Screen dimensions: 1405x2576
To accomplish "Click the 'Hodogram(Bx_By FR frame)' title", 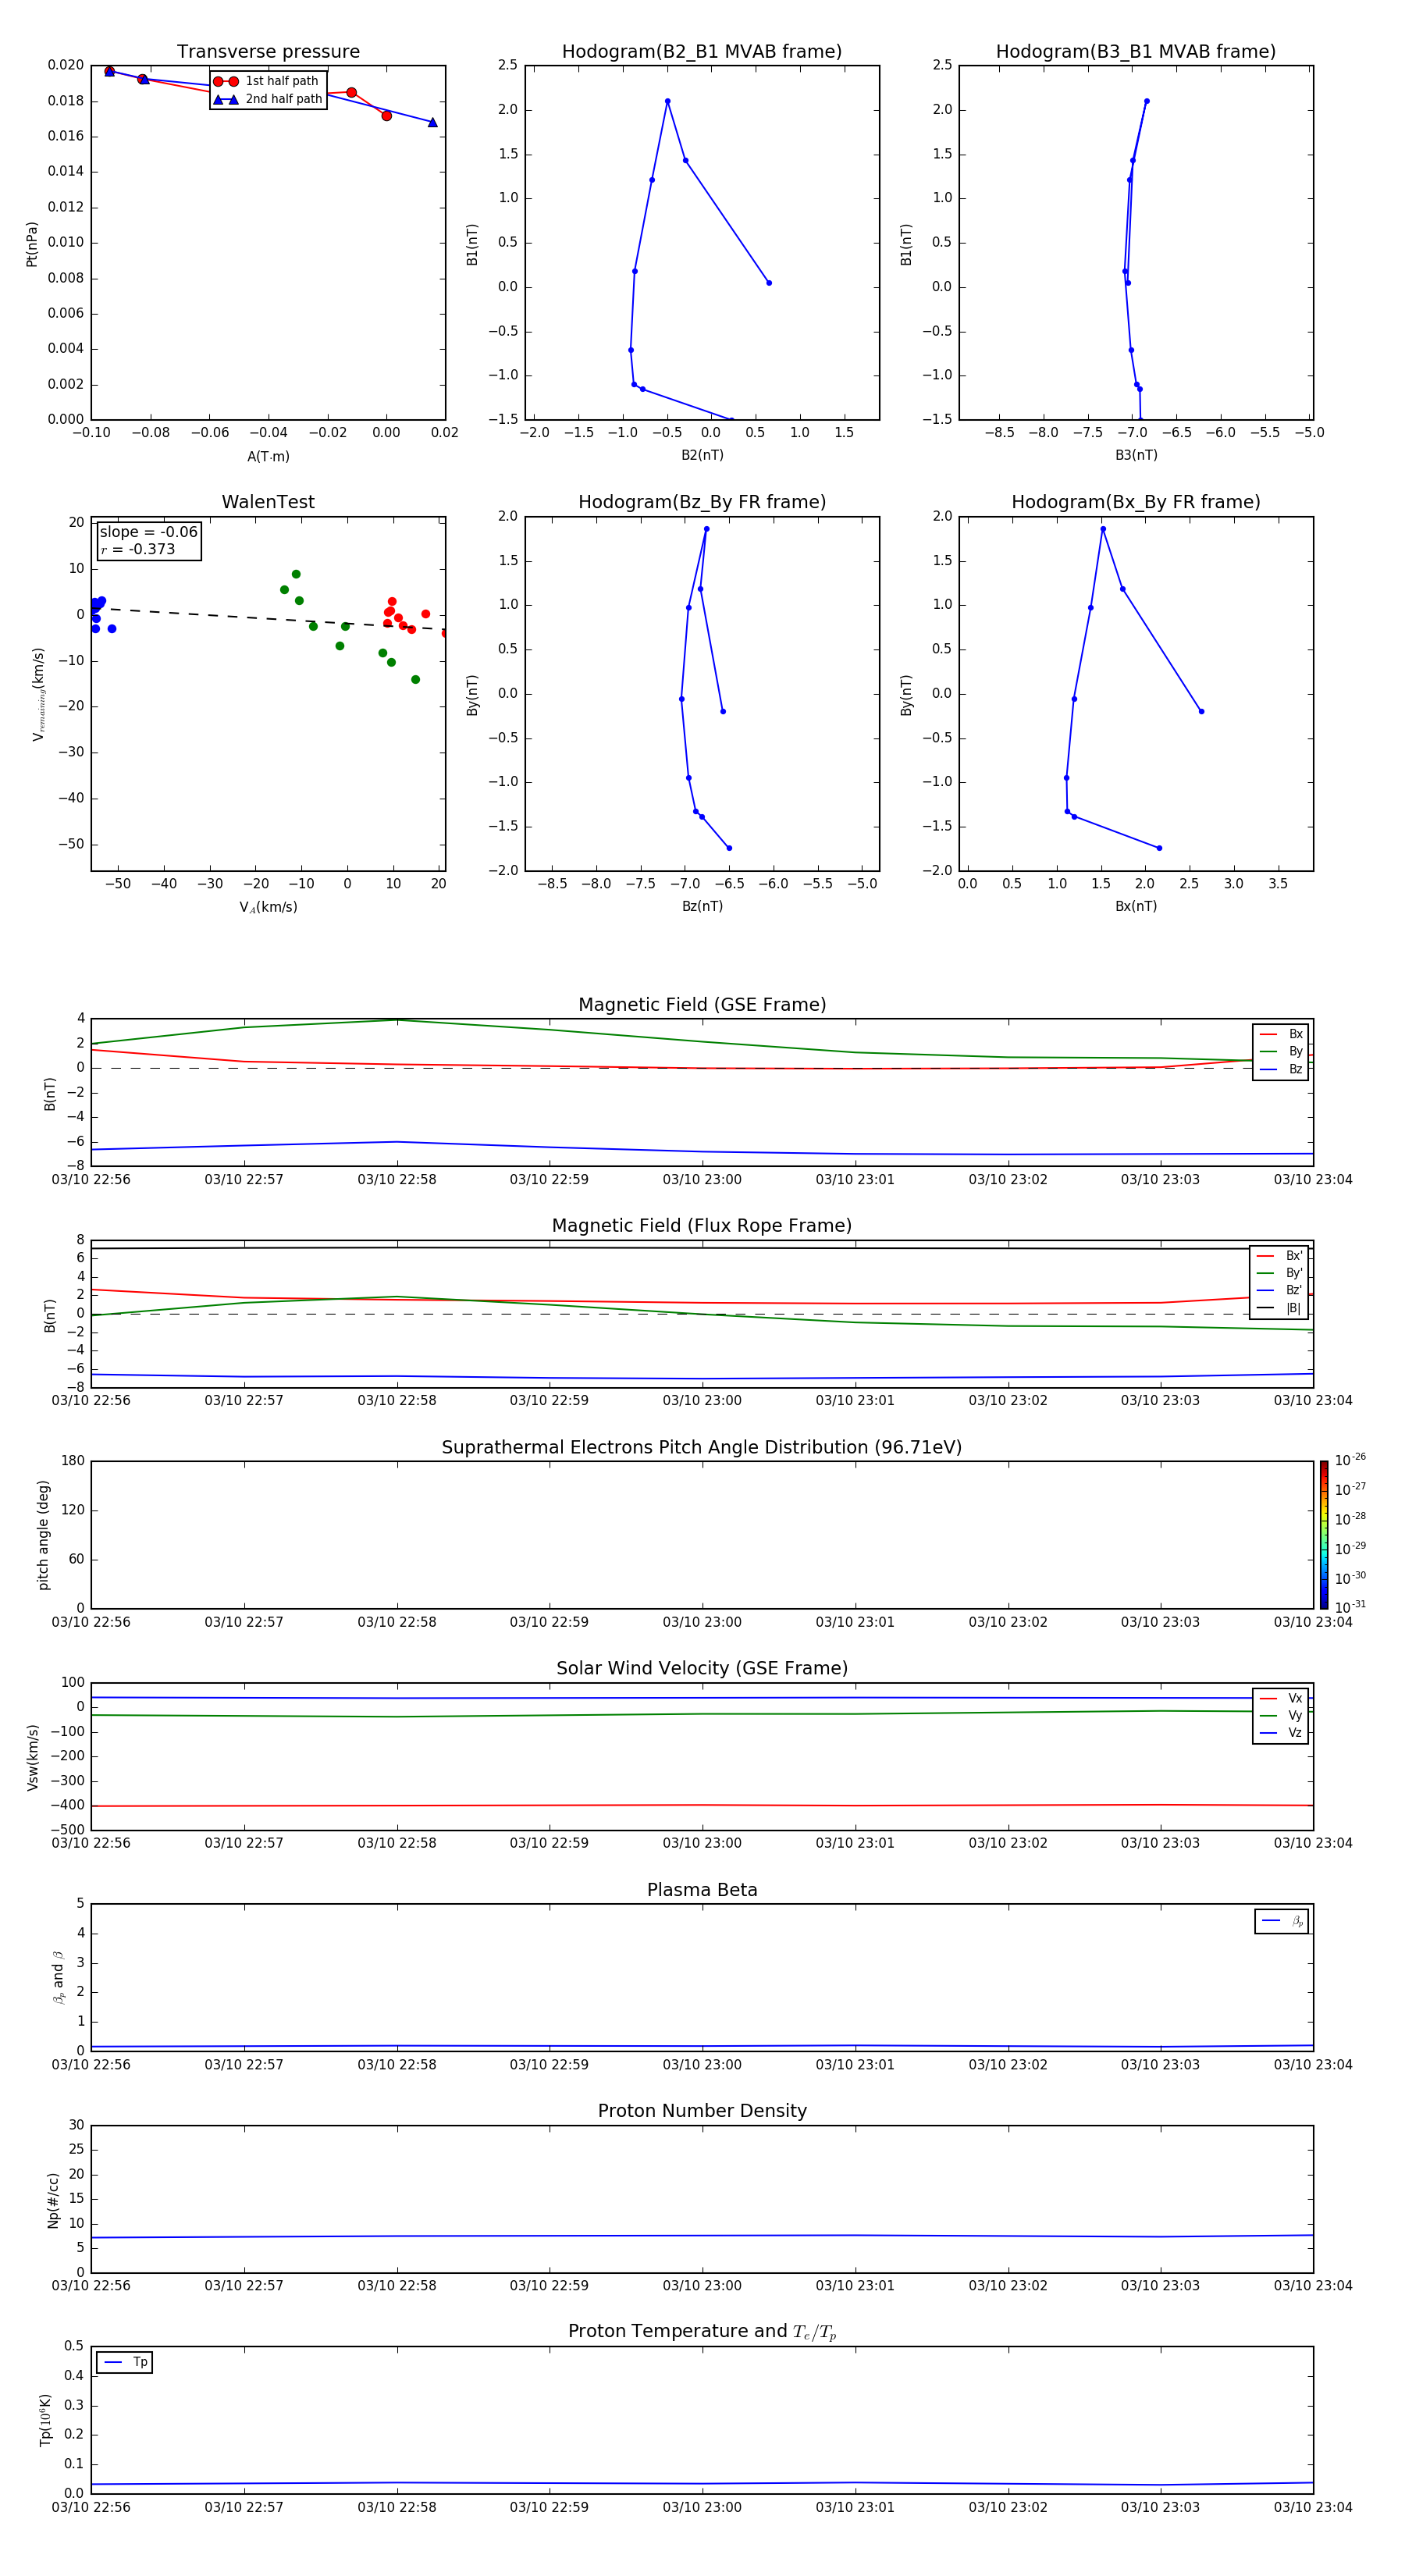I will (1136, 502).
